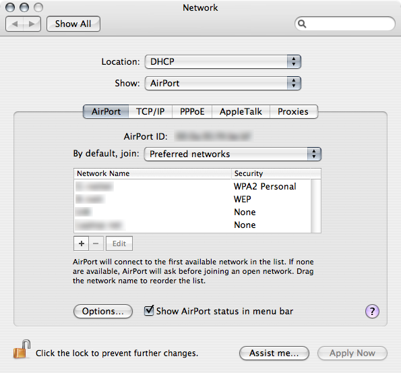The height and width of the screenshot is (373, 401).
Task: Select the AirPort tab
Action: pos(106,111)
